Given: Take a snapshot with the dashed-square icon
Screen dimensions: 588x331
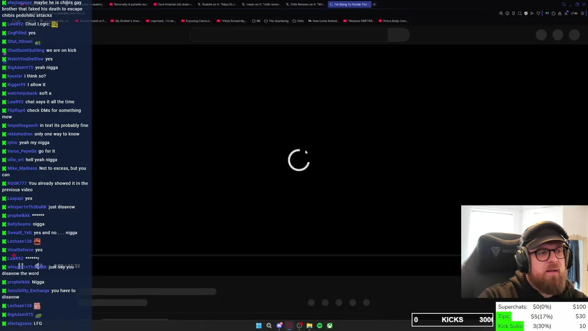Looking at the screenshot, I should 520,13.
